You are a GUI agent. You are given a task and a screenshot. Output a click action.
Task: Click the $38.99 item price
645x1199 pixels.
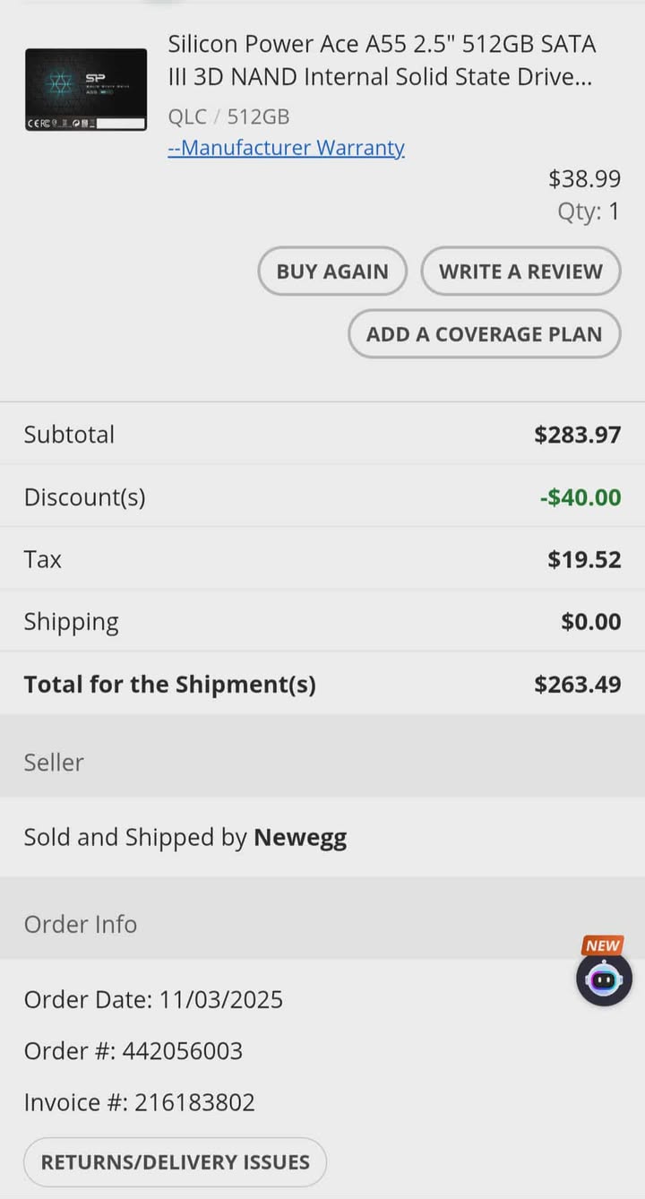coord(584,179)
